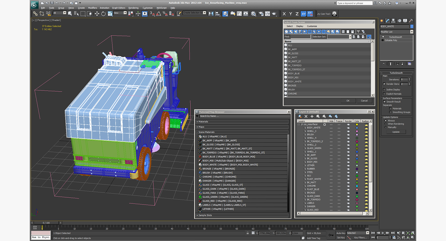
Task: Play animation in playback controls
Action: click(x=383, y=233)
